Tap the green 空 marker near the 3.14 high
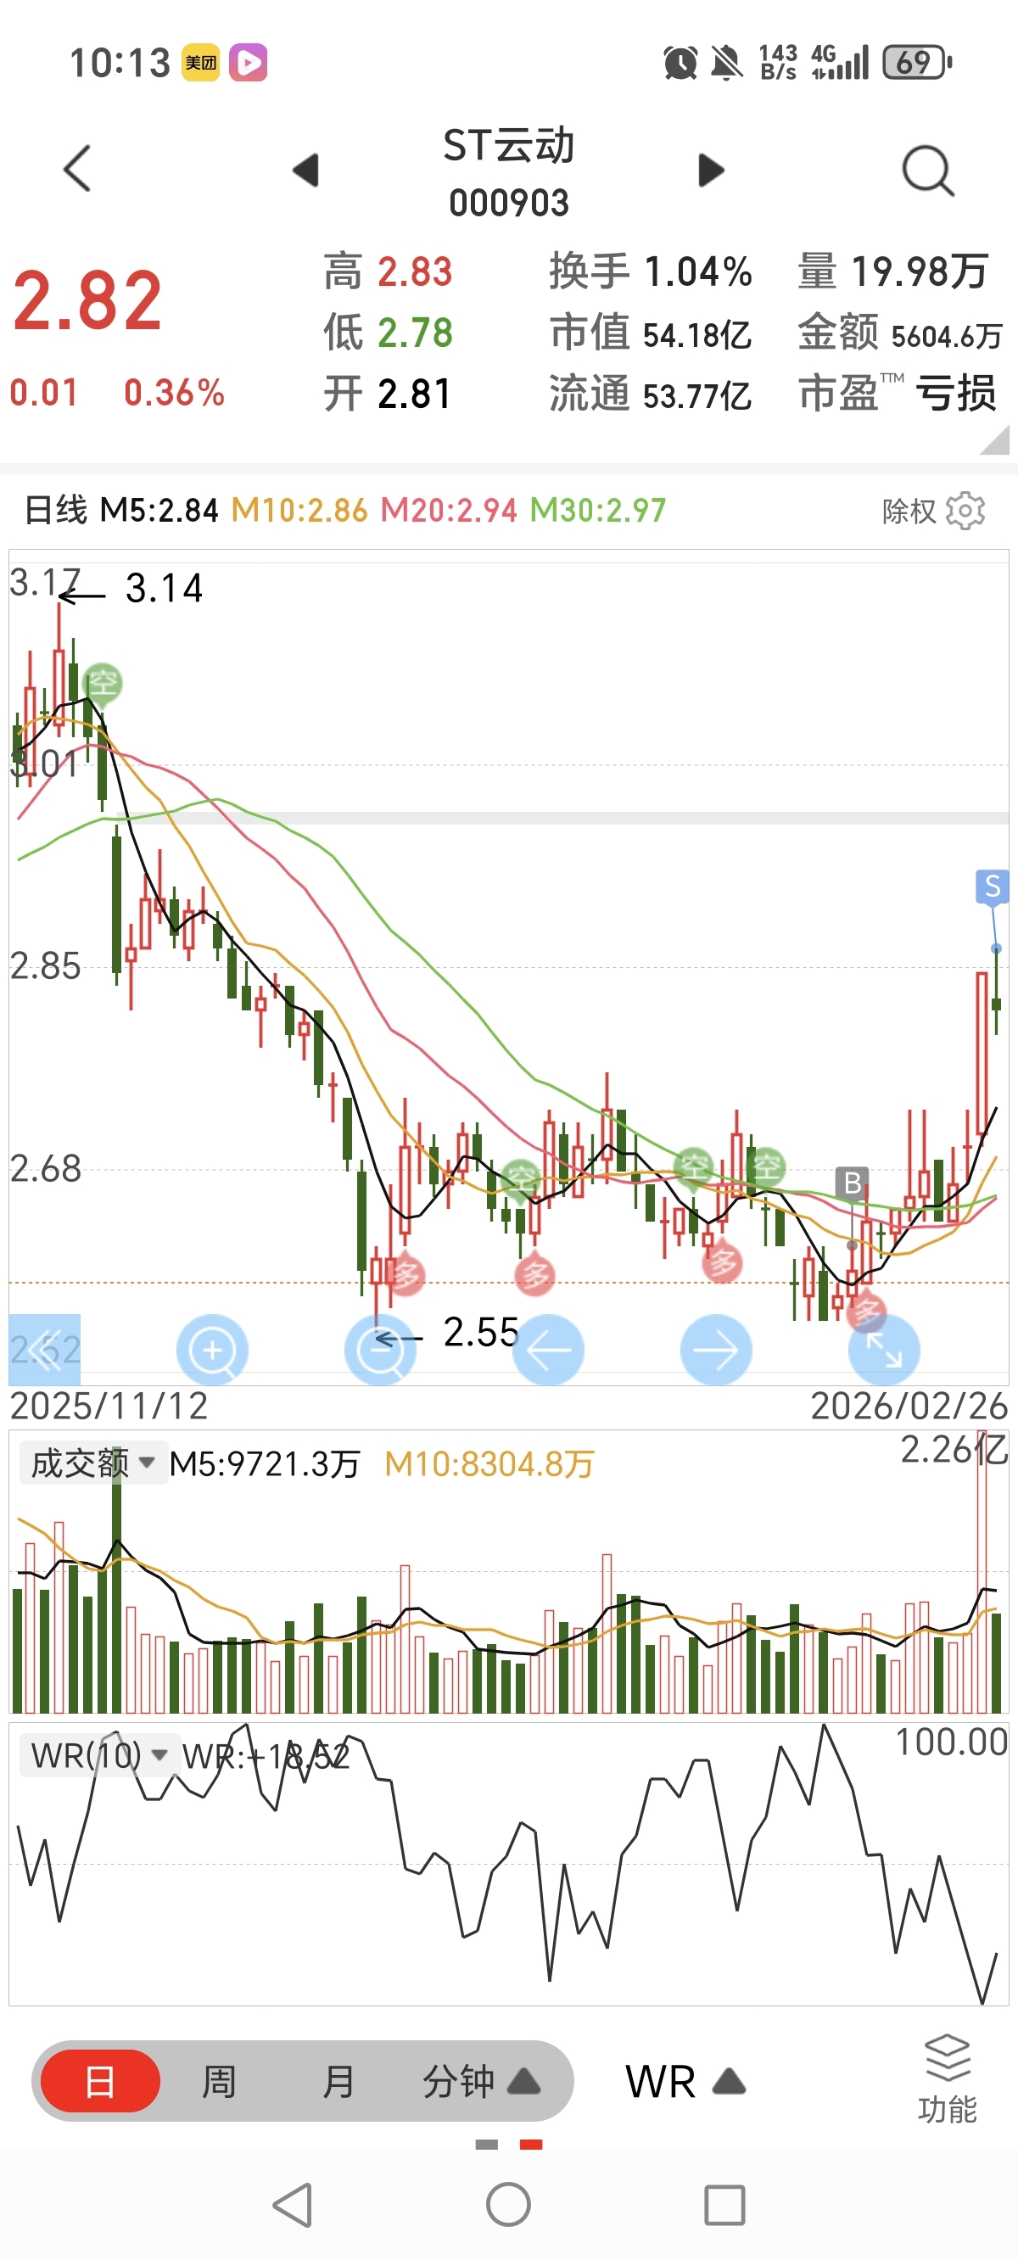 click(x=103, y=683)
